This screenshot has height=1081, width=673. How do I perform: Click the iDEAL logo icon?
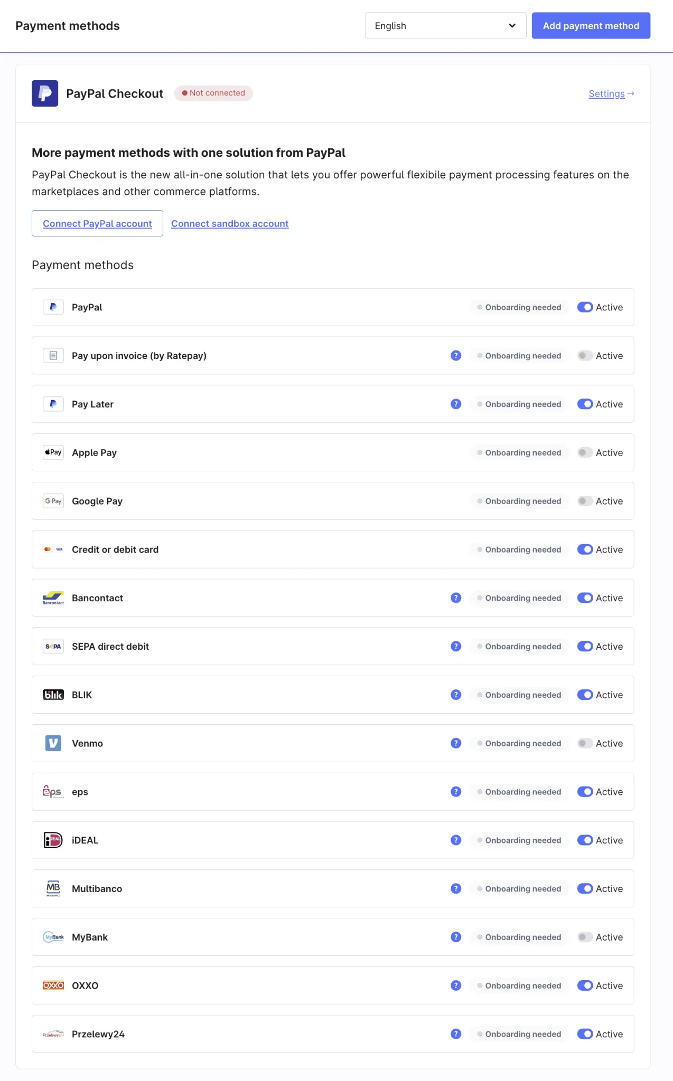(x=53, y=840)
